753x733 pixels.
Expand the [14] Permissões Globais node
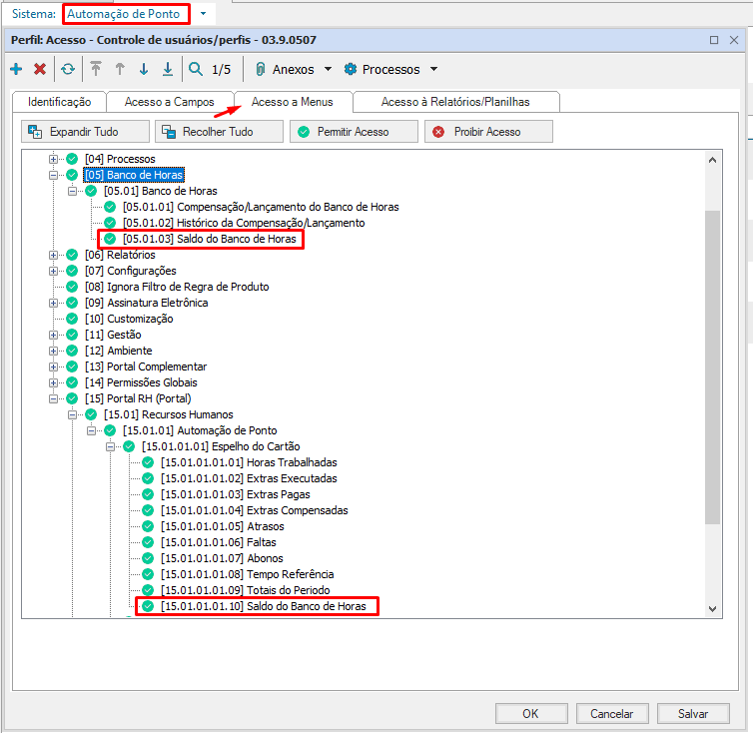pyautogui.click(x=53, y=382)
